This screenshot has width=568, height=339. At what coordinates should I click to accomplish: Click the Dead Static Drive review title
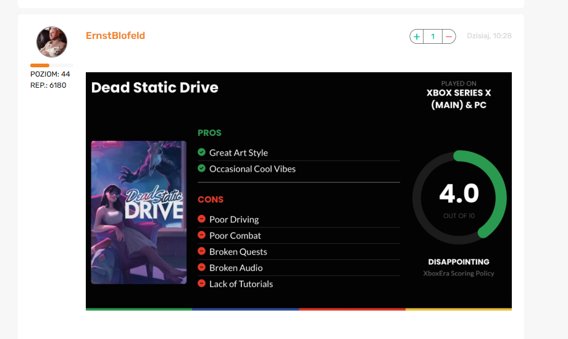click(155, 88)
